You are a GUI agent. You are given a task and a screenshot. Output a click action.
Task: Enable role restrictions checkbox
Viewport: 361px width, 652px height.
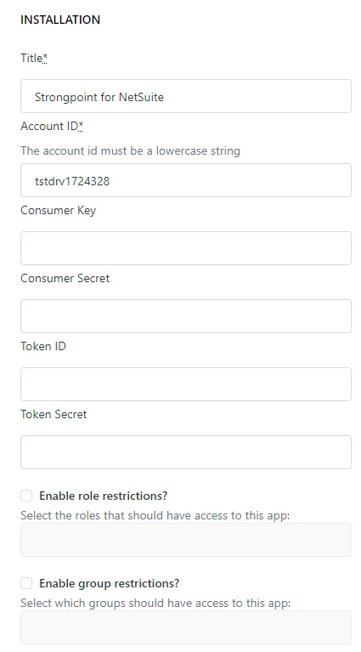click(26, 496)
